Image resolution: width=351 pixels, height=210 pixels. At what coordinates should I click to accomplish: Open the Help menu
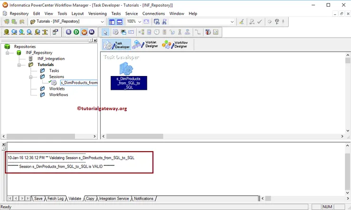(193, 14)
